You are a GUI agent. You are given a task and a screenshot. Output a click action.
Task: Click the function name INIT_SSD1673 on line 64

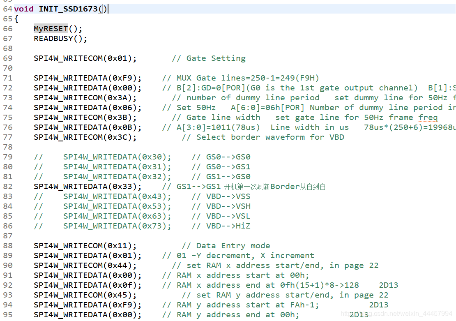pos(68,9)
